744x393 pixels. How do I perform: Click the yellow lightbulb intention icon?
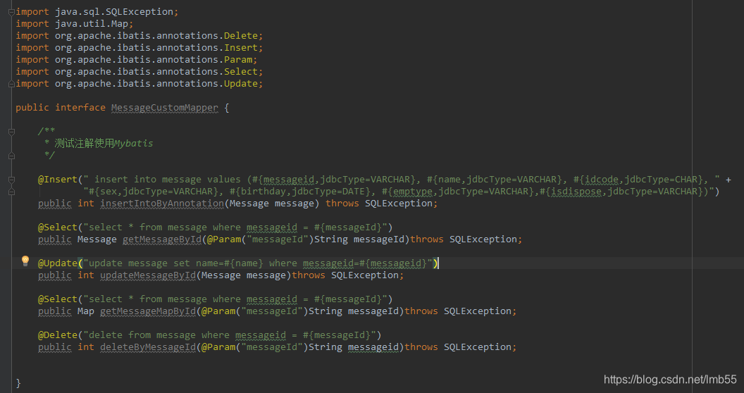pyautogui.click(x=25, y=261)
